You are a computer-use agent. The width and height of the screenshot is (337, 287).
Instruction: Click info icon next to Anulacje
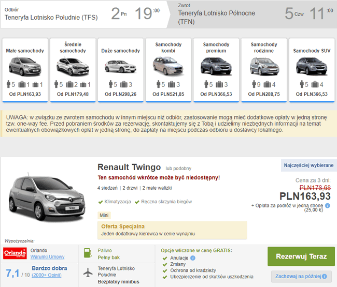click(x=193, y=258)
